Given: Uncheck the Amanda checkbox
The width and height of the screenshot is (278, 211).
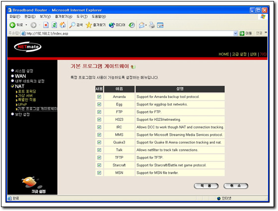Looking at the screenshot, I should pos(99,97).
